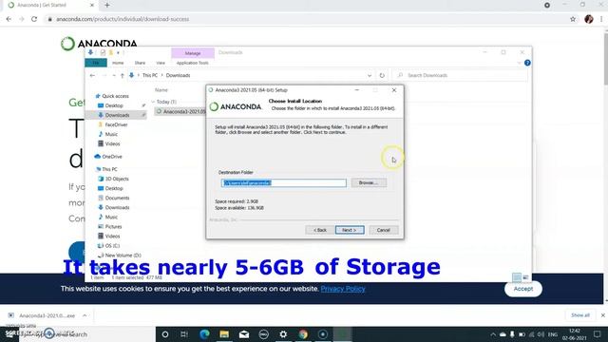Go back in the Chrome browser
Screen dimensions: 608x342
pos(9,19)
